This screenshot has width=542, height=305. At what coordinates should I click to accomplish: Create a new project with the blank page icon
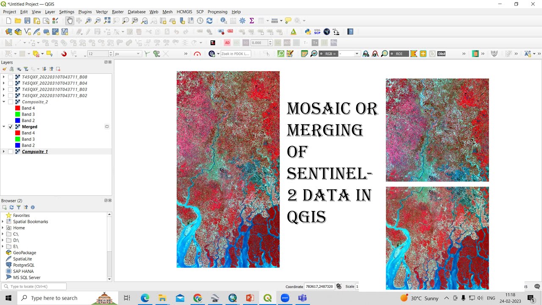click(8, 20)
